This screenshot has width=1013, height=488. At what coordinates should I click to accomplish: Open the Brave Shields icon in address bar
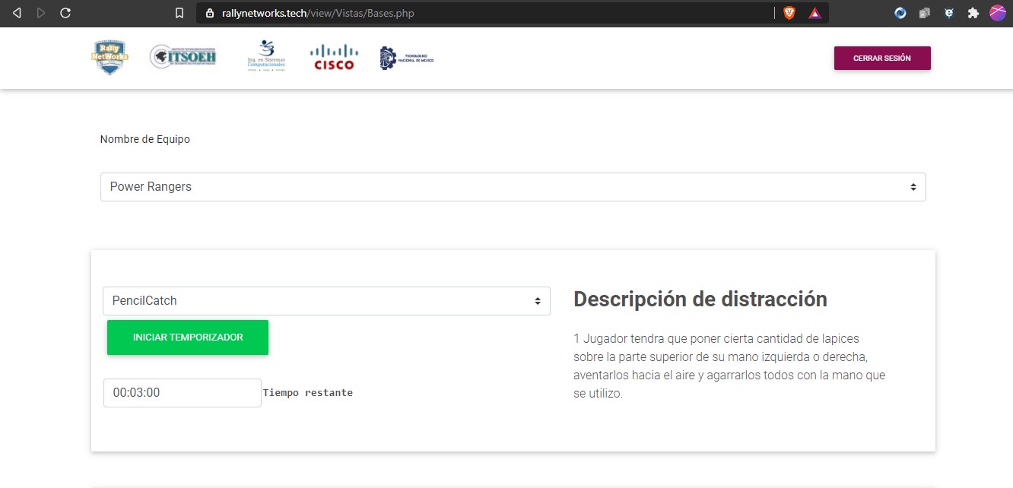[x=789, y=13]
